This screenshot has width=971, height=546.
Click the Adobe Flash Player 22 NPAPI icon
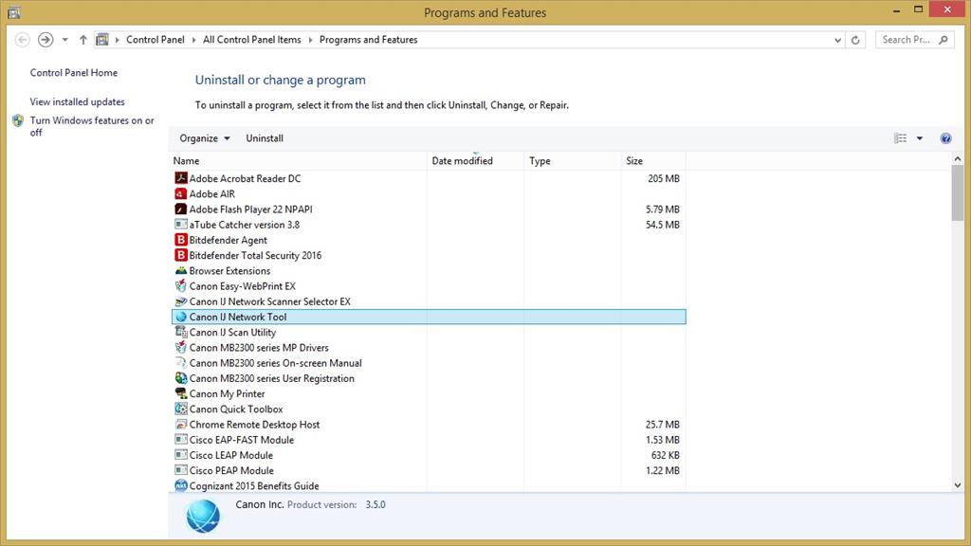point(181,209)
